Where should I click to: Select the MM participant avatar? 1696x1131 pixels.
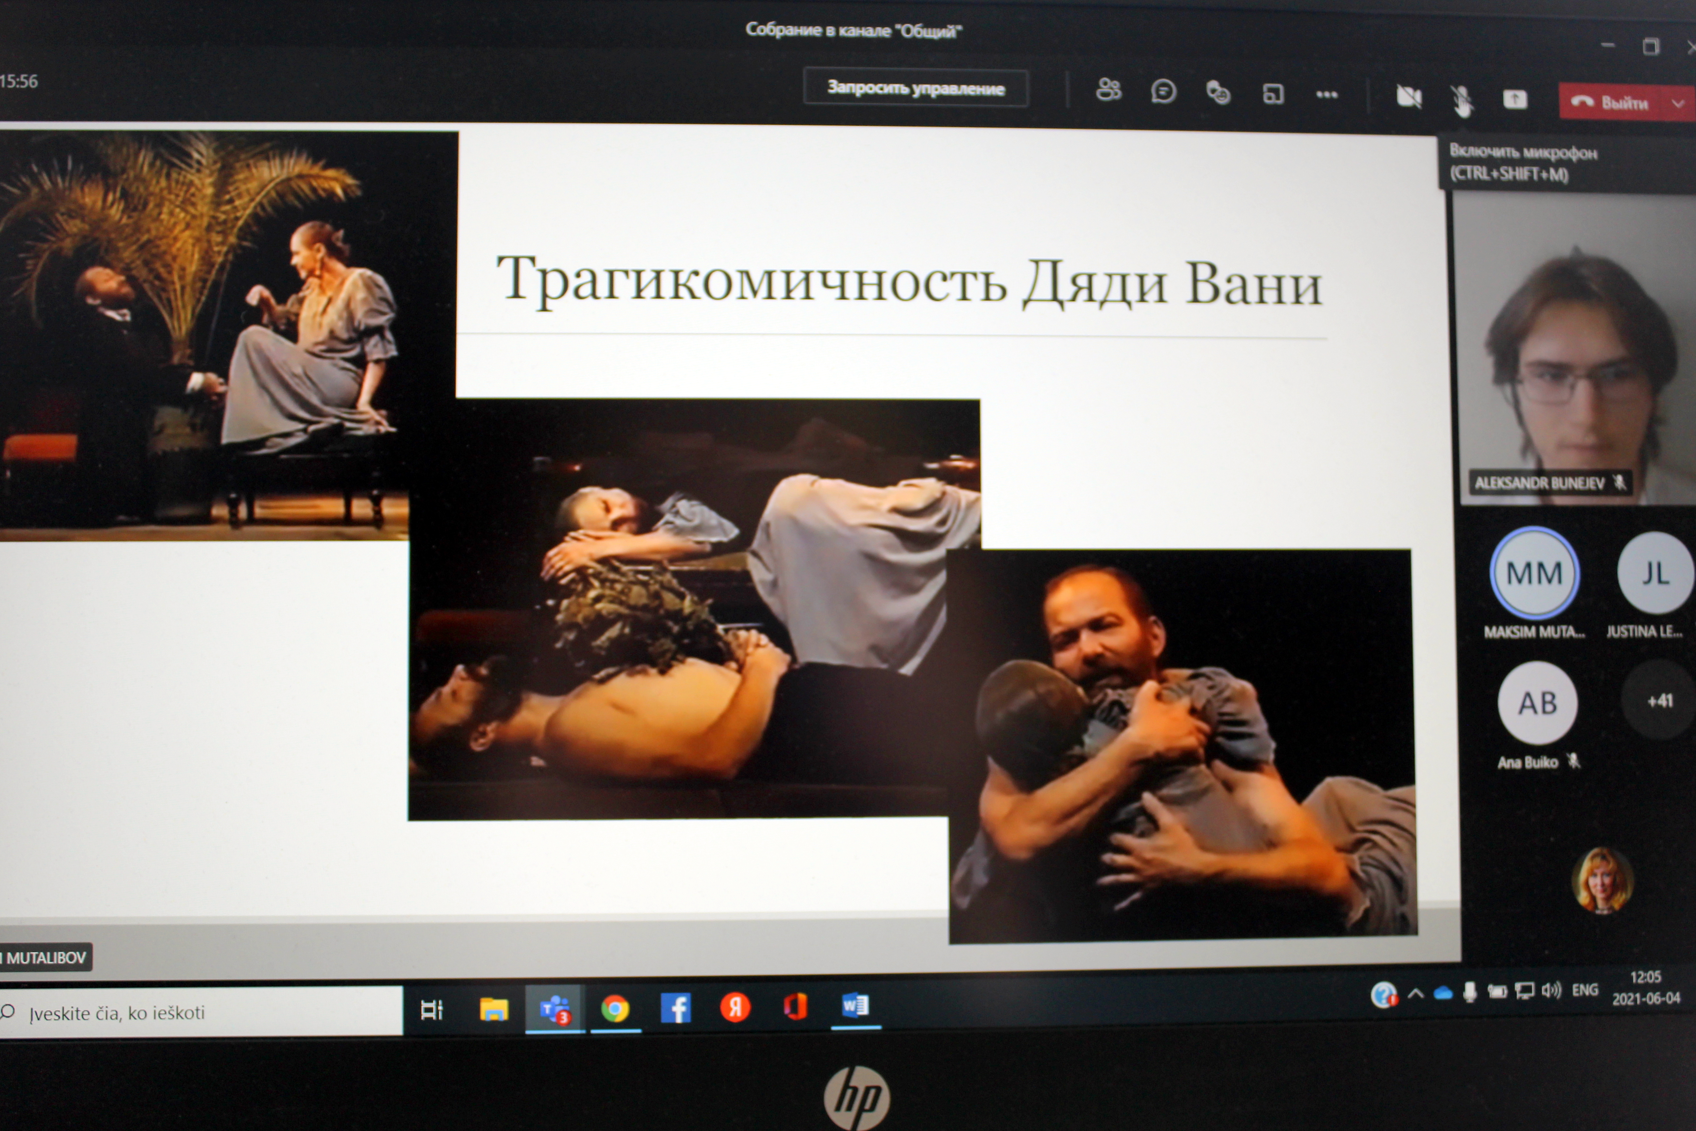[1534, 573]
